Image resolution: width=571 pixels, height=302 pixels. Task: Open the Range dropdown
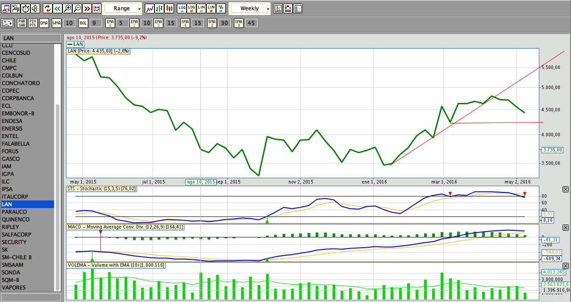(x=122, y=8)
